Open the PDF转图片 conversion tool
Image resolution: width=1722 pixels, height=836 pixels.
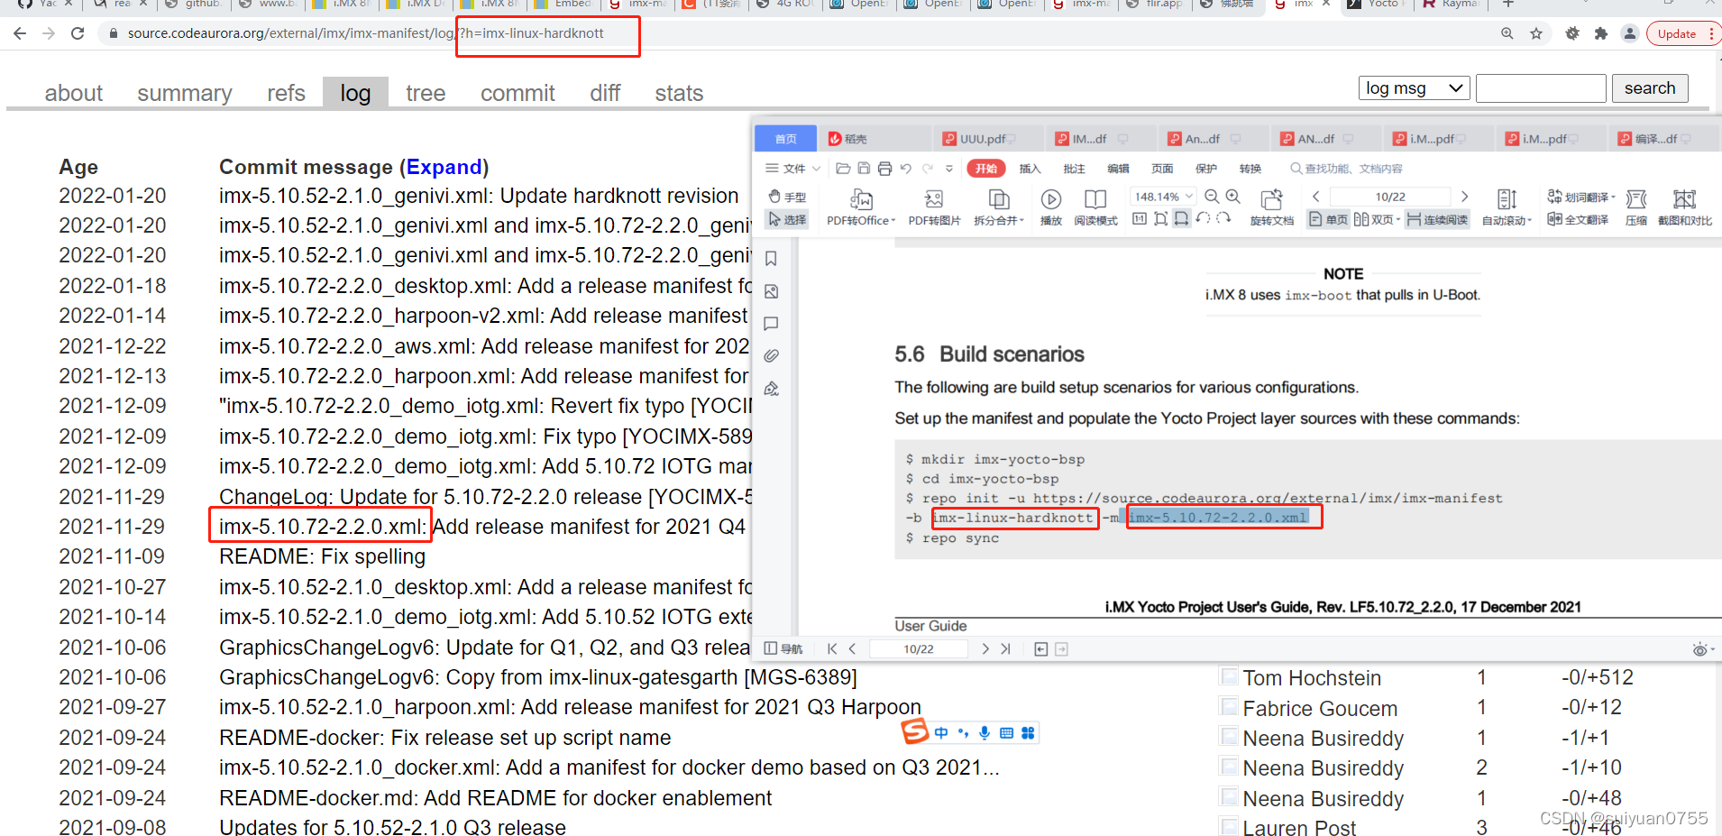click(x=934, y=207)
